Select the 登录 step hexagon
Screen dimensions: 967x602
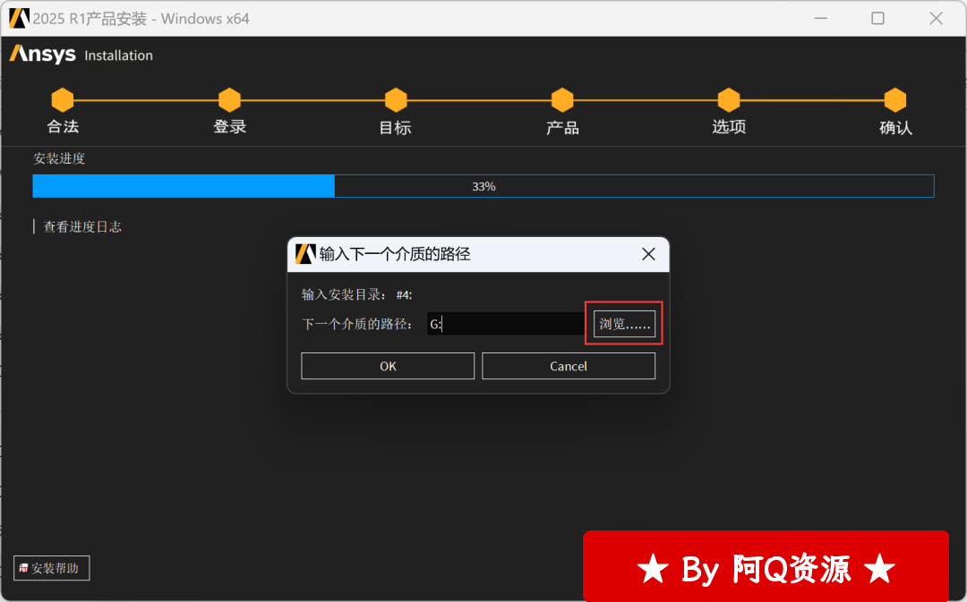coord(229,100)
